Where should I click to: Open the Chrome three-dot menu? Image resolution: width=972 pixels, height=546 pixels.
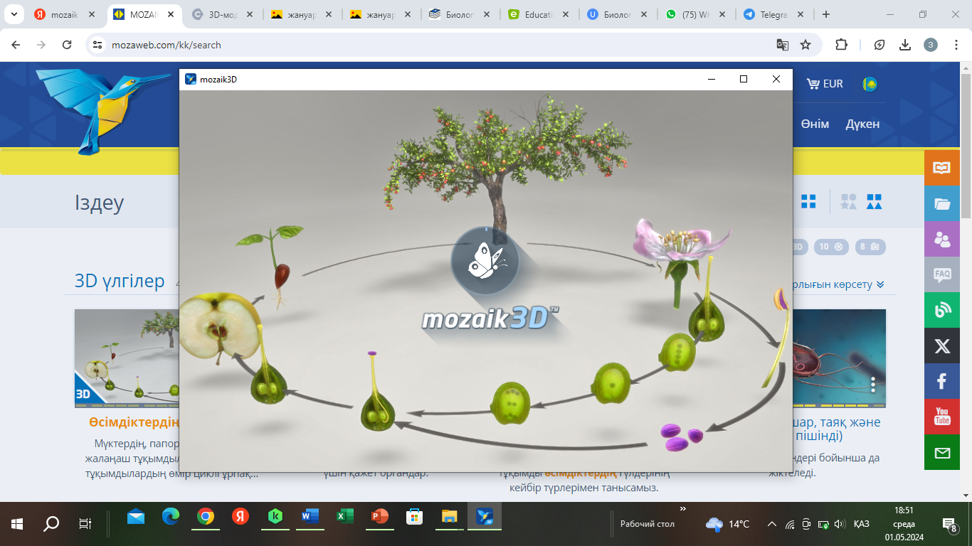coord(956,45)
